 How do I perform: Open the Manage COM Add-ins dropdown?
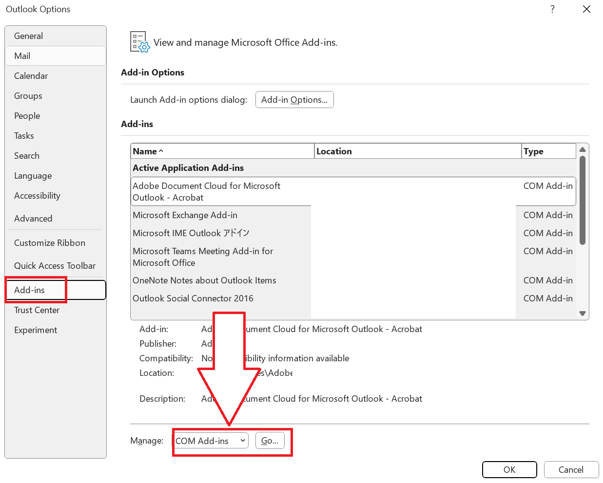pyautogui.click(x=210, y=441)
